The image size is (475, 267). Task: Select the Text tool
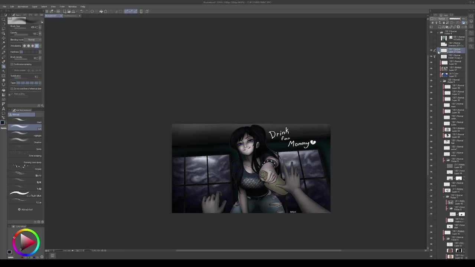pos(3,109)
